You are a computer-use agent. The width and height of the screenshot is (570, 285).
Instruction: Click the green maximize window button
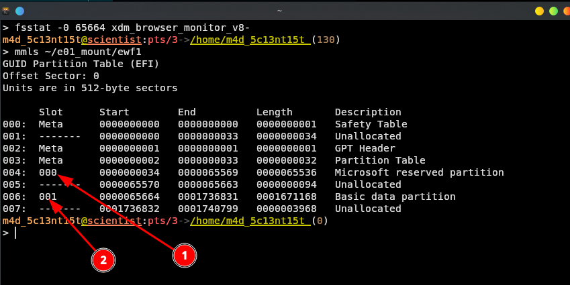pos(553,11)
